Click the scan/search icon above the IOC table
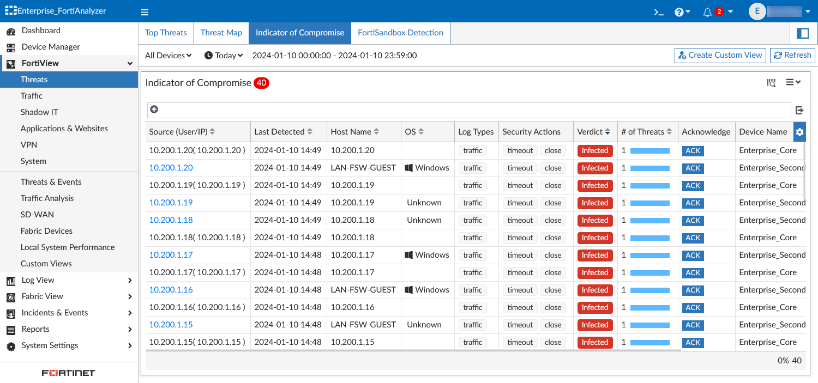 (x=771, y=82)
